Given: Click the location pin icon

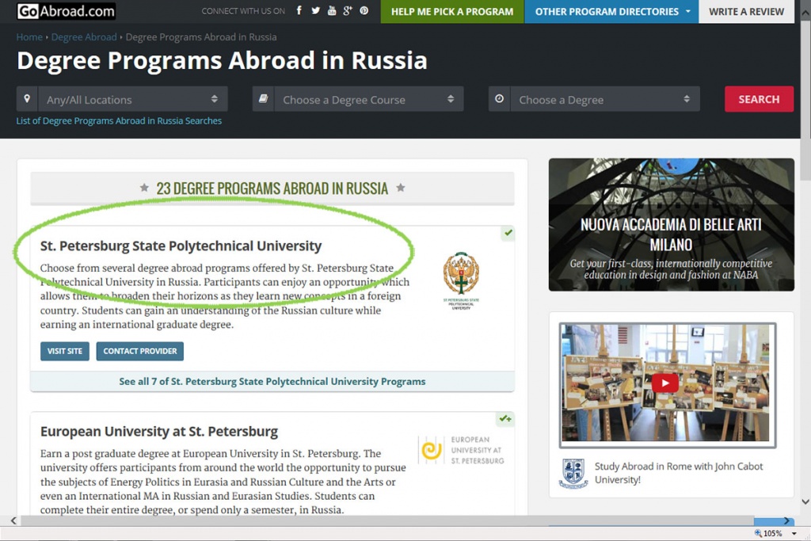Looking at the screenshot, I should point(27,99).
